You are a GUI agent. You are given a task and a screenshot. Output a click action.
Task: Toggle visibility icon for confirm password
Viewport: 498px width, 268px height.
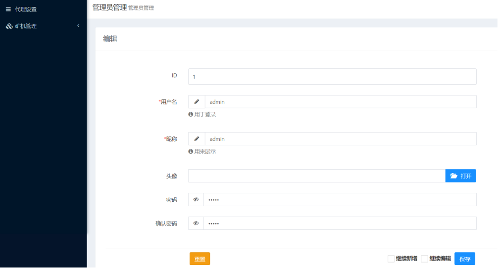click(196, 223)
